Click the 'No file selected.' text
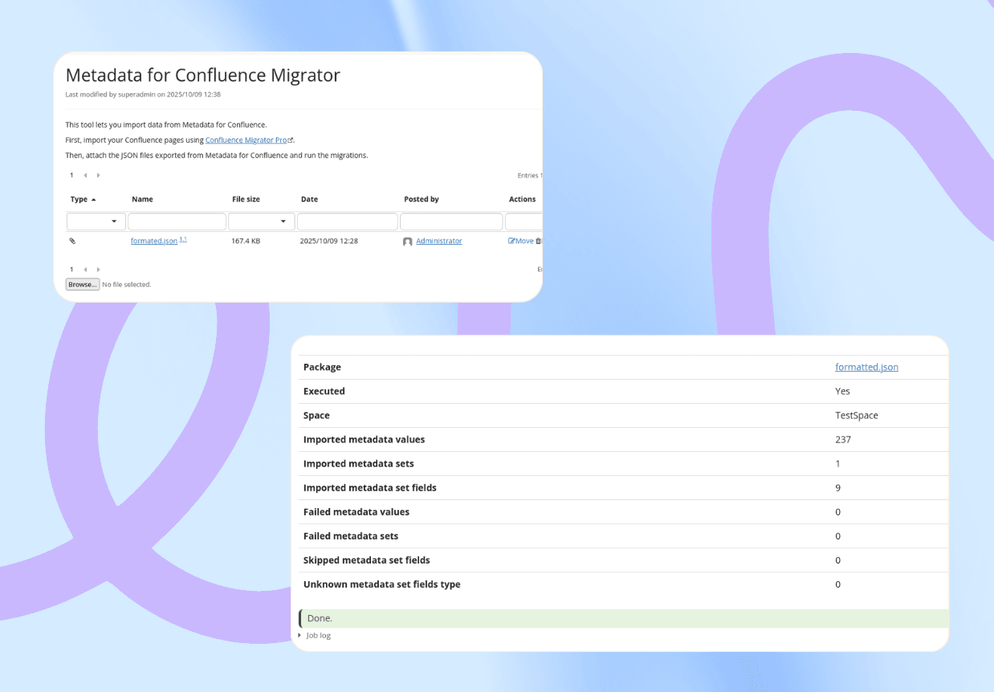 point(127,284)
